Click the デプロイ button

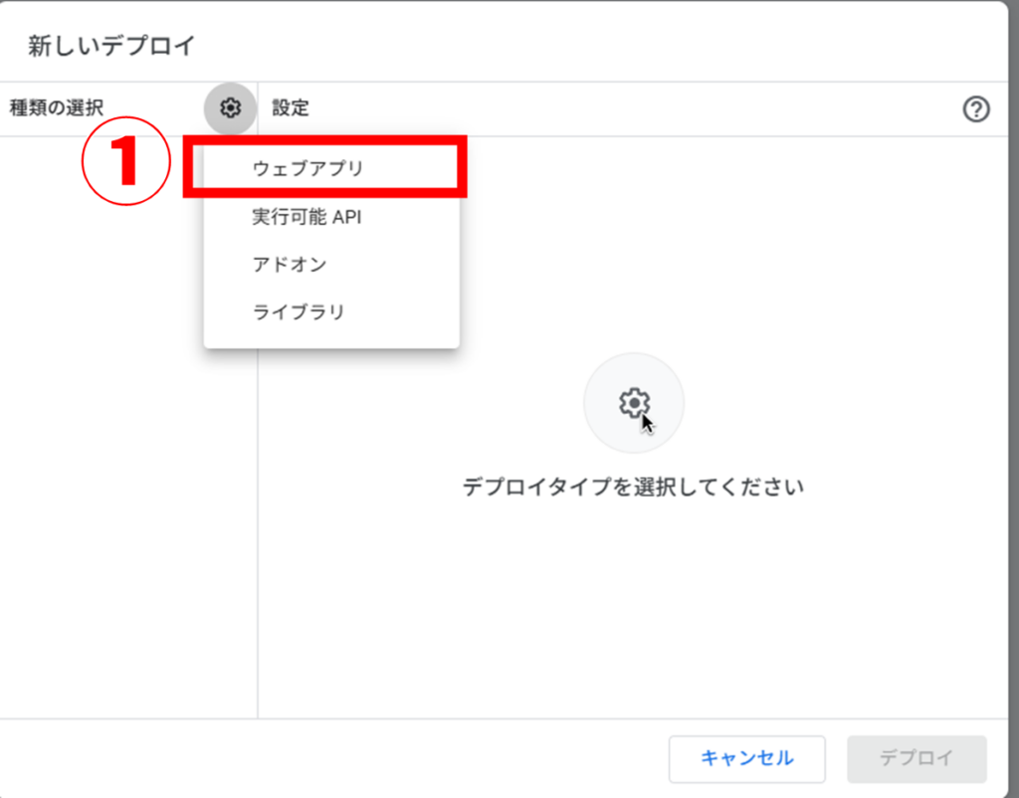[x=916, y=759]
